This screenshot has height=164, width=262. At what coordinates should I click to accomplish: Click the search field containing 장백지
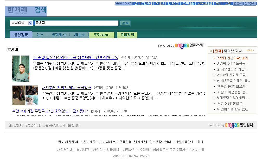click(x=76, y=23)
